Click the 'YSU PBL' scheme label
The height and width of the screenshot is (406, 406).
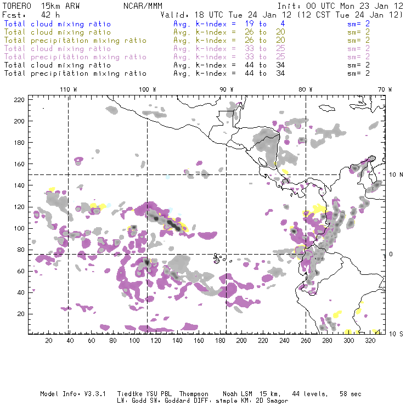pyautogui.click(x=159, y=394)
